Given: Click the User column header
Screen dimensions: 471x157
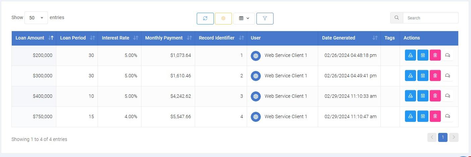Looking at the screenshot, I should pyautogui.click(x=282, y=38).
